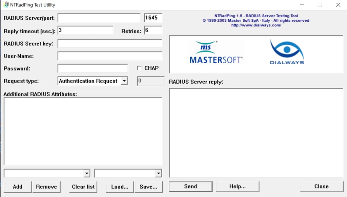Click the NTRadPing icon in the title bar
The width and height of the screenshot is (347, 197).
pyautogui.click(x=6, y=5)
